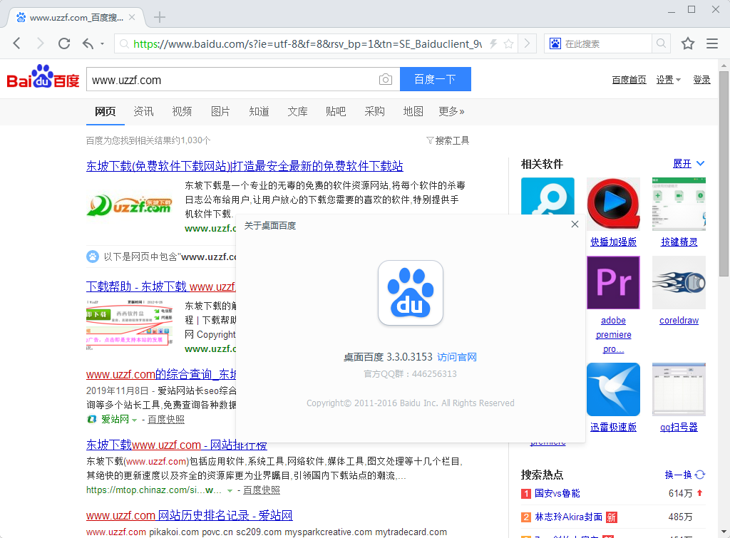Open www.uzzf.com的综合查询 result link
730x538 pixels.
(x=161, y=374)
